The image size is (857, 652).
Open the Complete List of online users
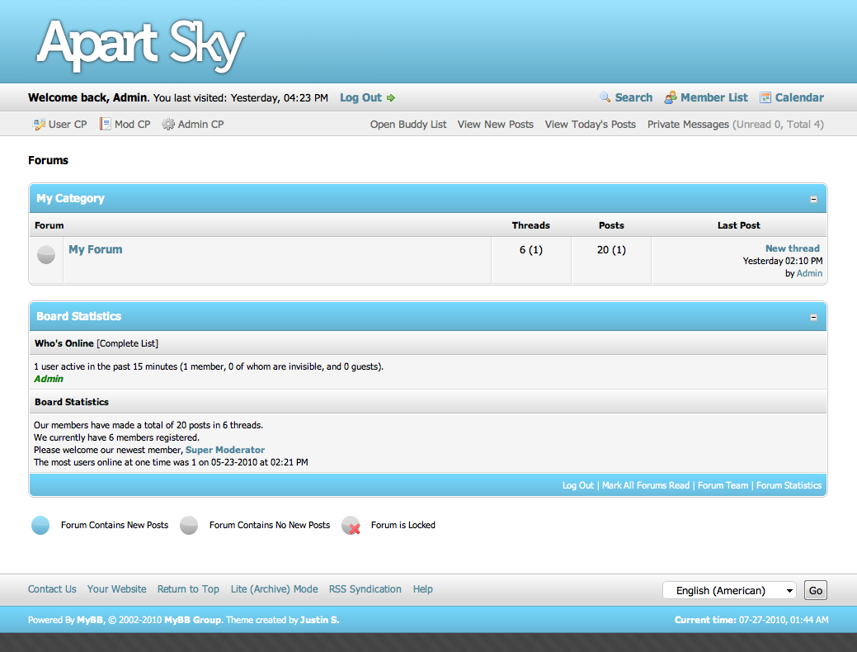(x=128, y=343)
